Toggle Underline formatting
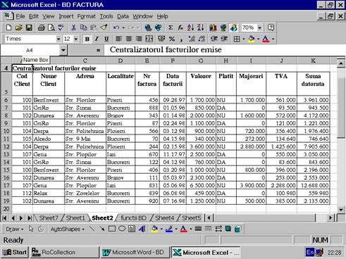The width and height of the screenshot is (346, 259). pos(106,39)
